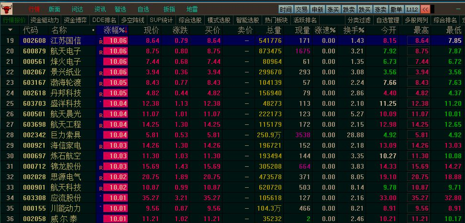Select stock code 603308 应流股份
The image size is (465, 223).
point(34,198)
